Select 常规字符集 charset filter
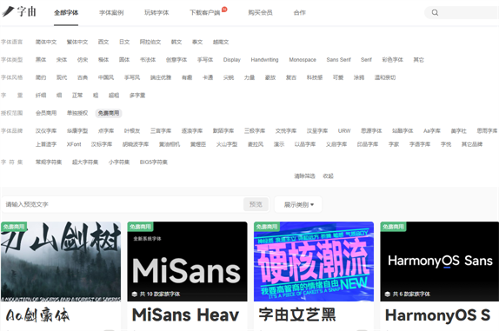This screenshot has height=331, width=499. (49, 162)
